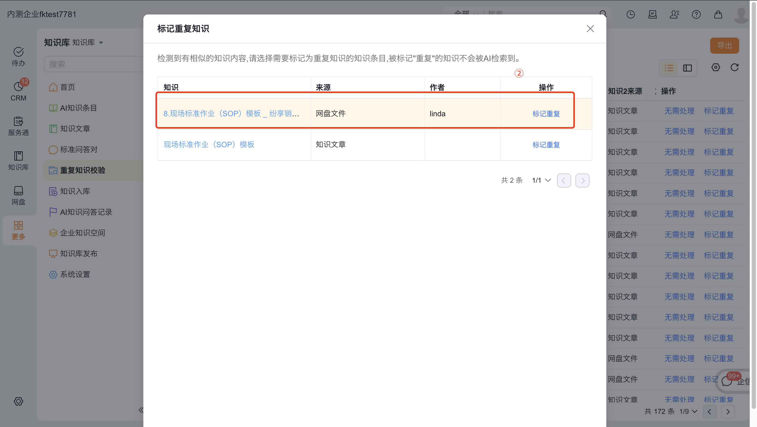Screen dimensions: 757x427
Task: Switch to the split-panel view icon
Action: 687,68
